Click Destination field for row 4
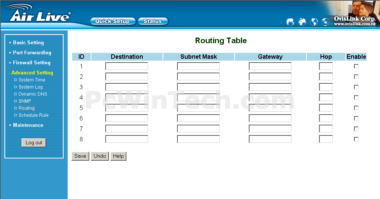This screenshot has width=380, height=199. (x=126, y=97)
